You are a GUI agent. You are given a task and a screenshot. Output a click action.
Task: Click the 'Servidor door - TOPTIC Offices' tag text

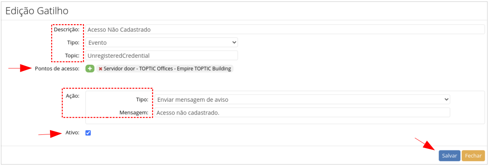[x=167, y=69]
